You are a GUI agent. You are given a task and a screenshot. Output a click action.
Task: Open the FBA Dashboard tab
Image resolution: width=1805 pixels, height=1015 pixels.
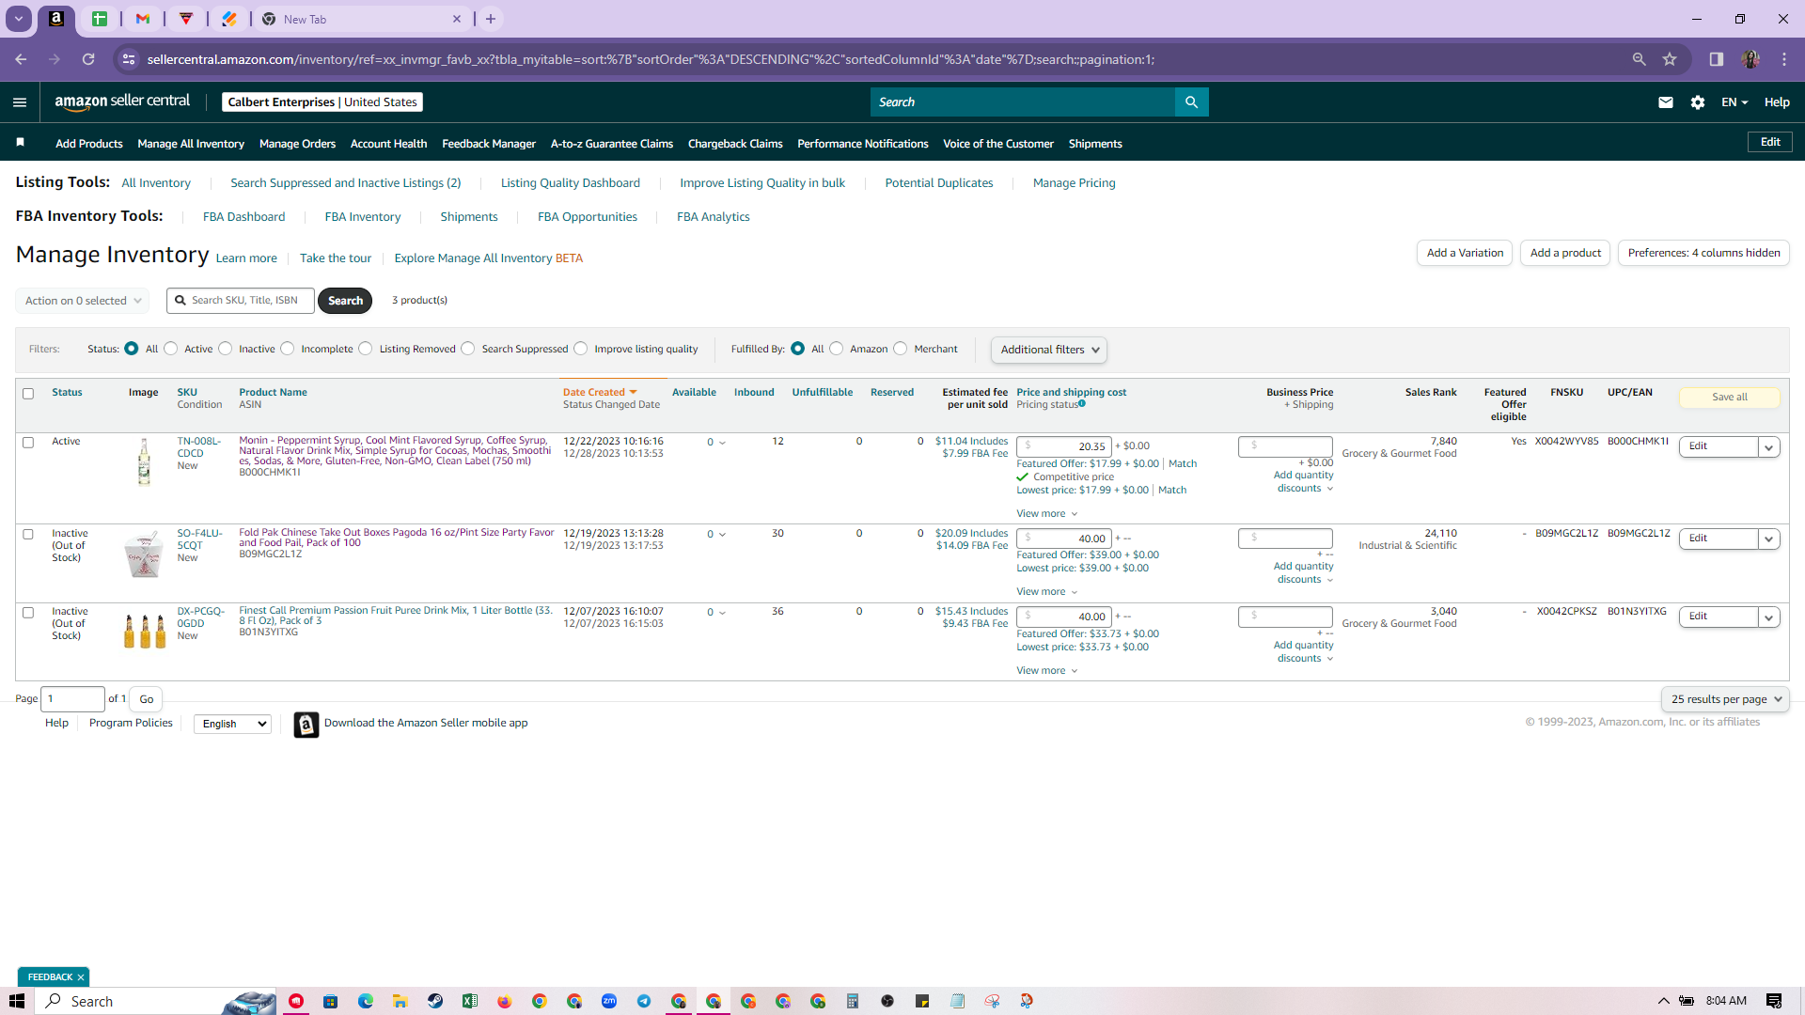(243, 217)
